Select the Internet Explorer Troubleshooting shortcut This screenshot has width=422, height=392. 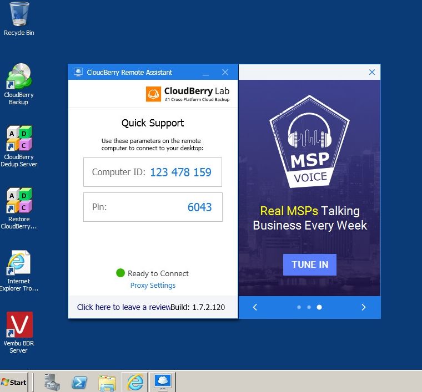[19, 271]
